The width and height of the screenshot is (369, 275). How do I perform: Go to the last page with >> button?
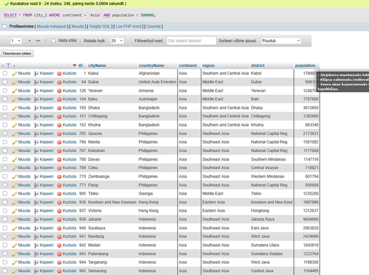click(39, 41)
